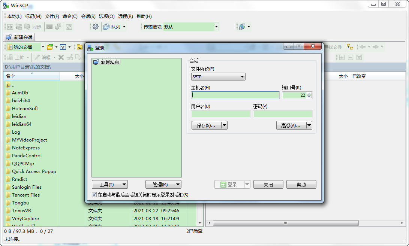This screenshot has height=246, width=409.
Task: Click the open directory folder icon
Action: [x=50, y=47]
